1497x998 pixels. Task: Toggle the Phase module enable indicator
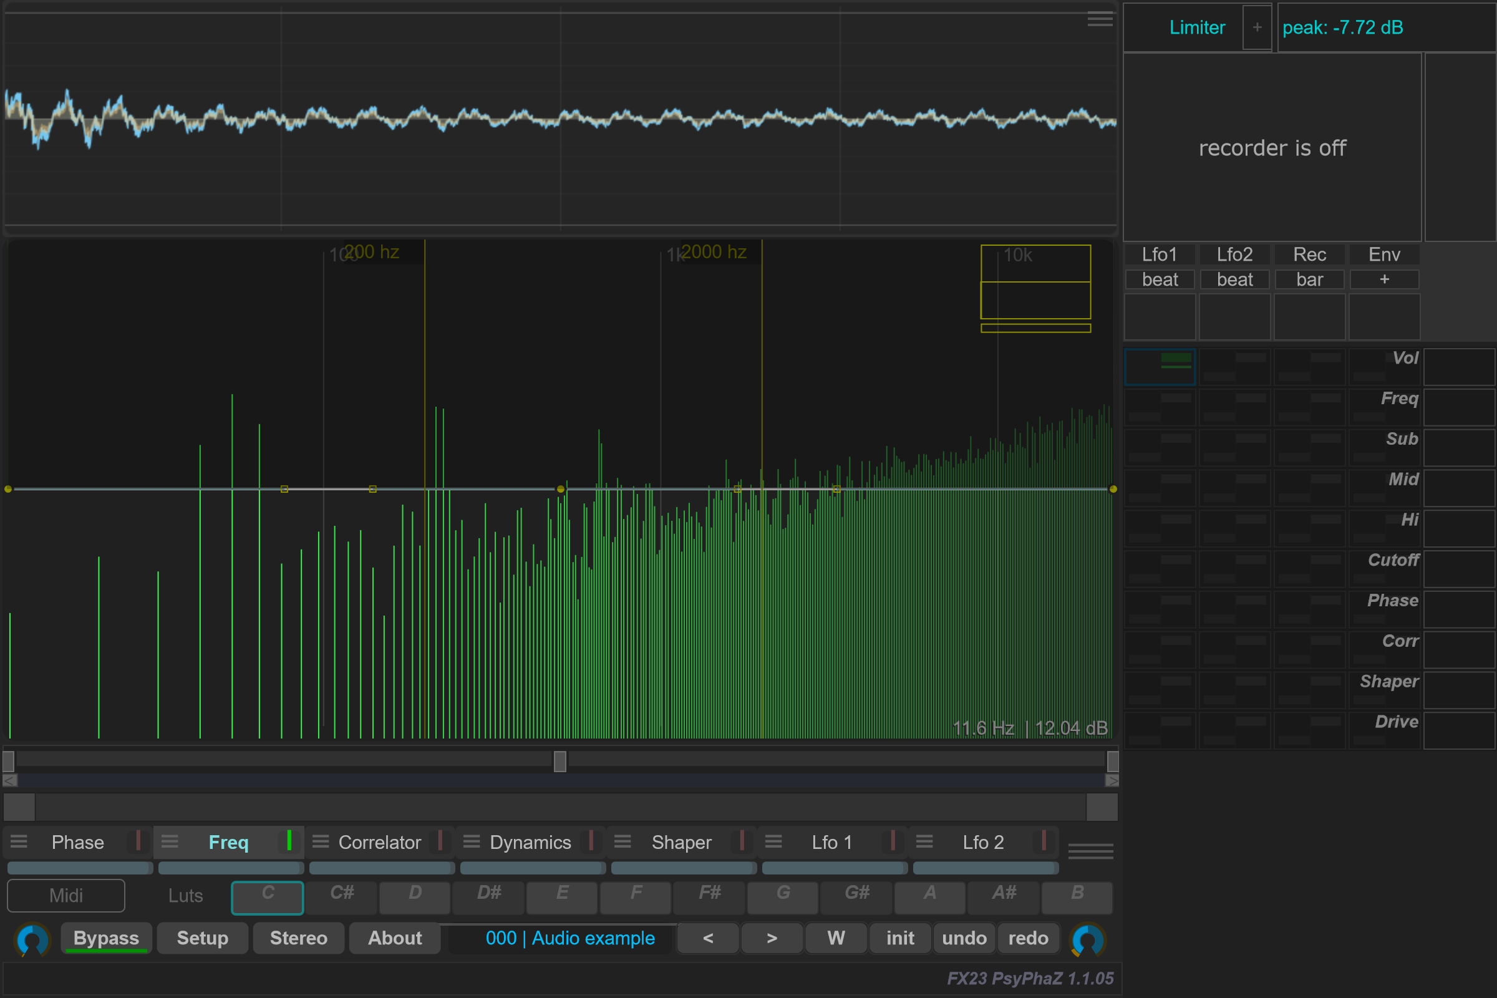pyautogui.click(x=138, y=841)
